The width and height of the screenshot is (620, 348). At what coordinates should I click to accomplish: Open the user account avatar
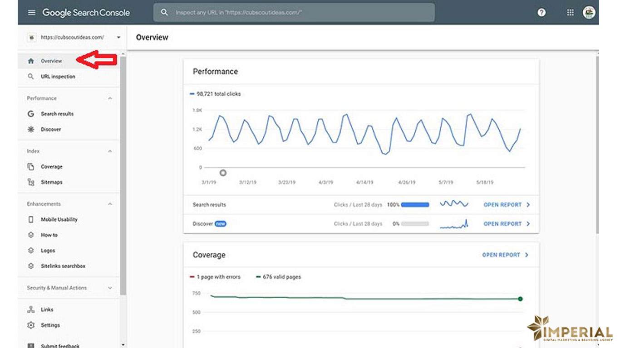[589, 13]
